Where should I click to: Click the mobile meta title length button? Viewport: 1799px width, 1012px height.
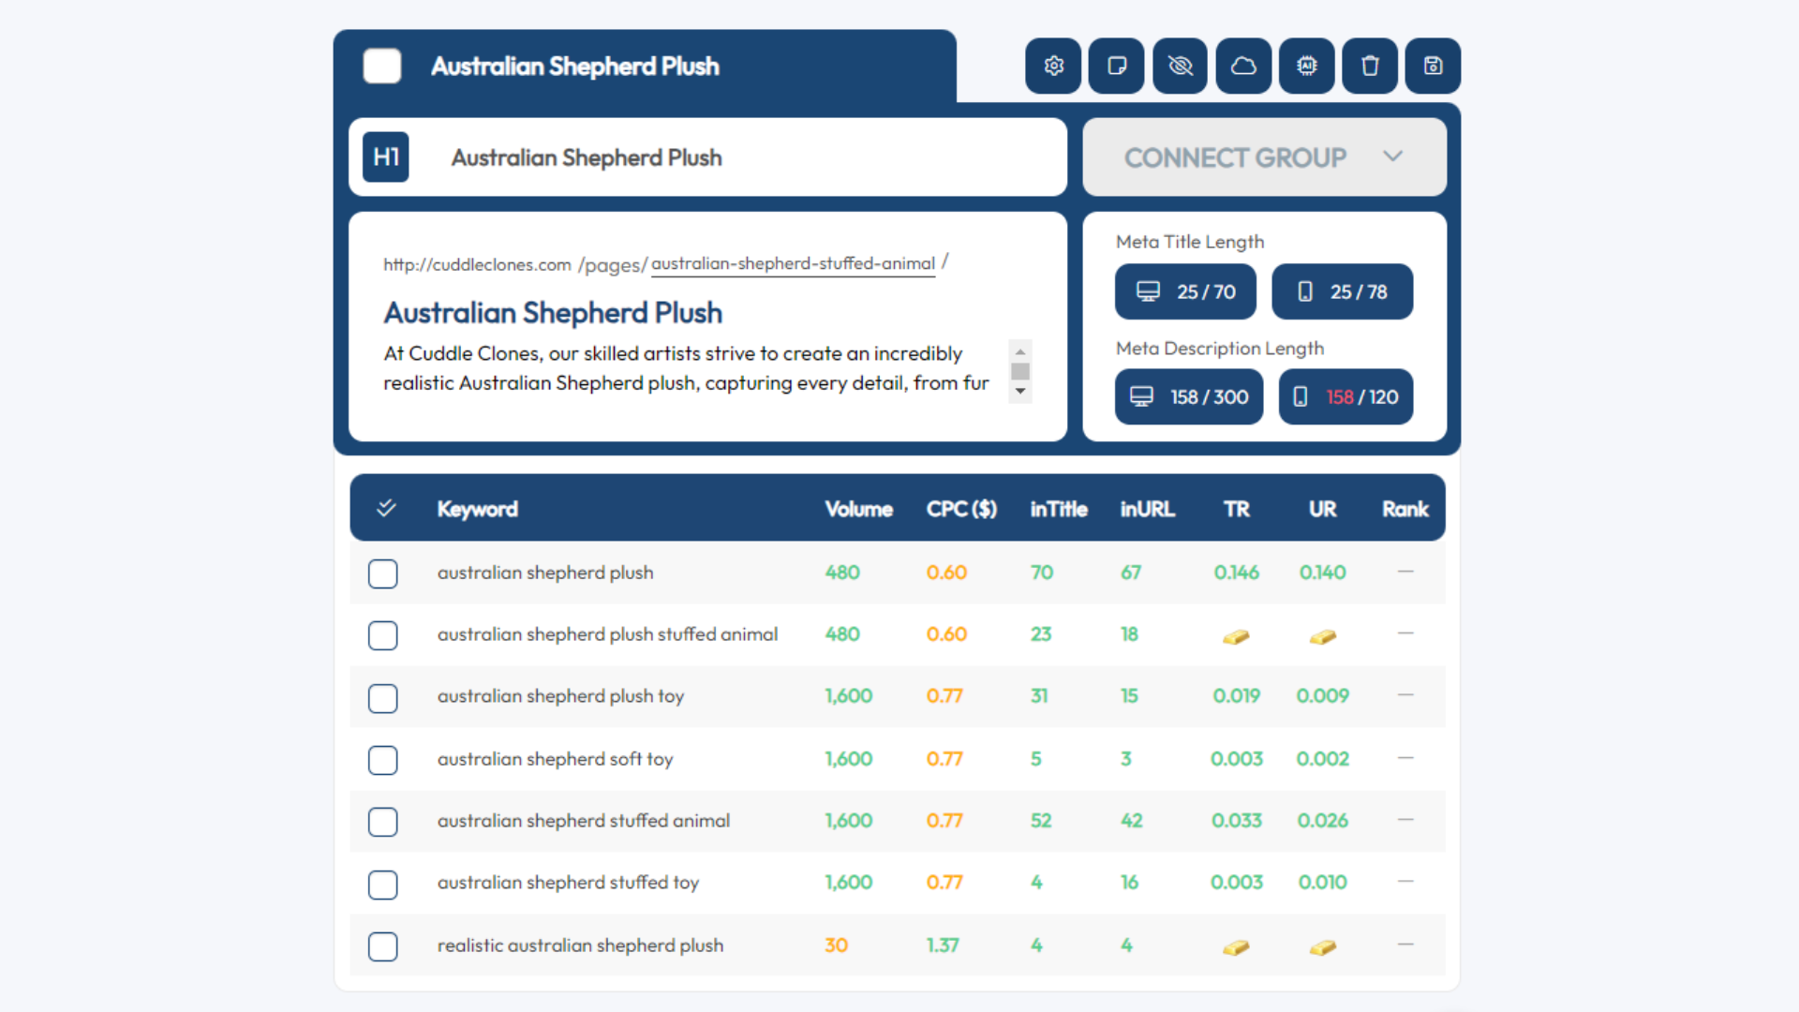coord(1341,291)
